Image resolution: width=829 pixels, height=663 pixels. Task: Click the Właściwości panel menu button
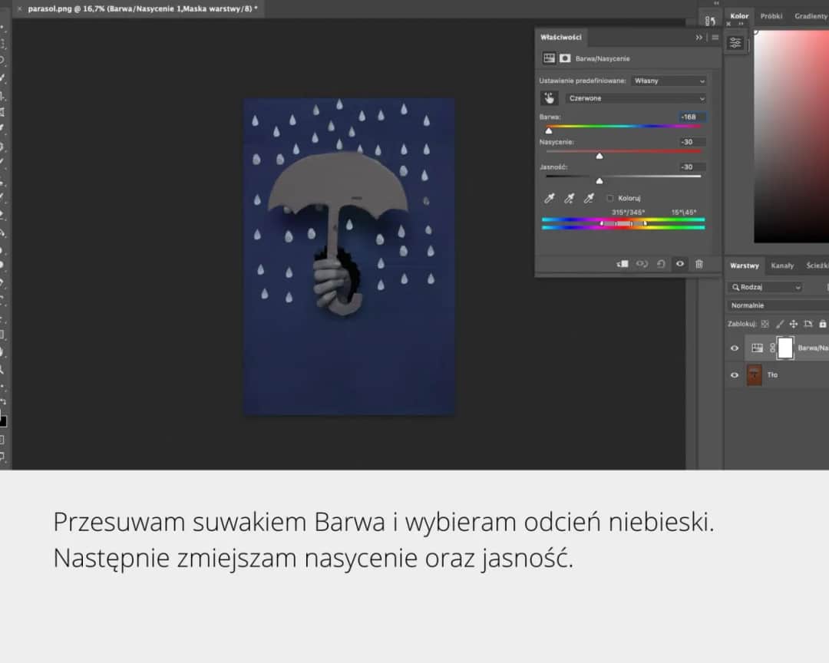click(x=715, y=37)
